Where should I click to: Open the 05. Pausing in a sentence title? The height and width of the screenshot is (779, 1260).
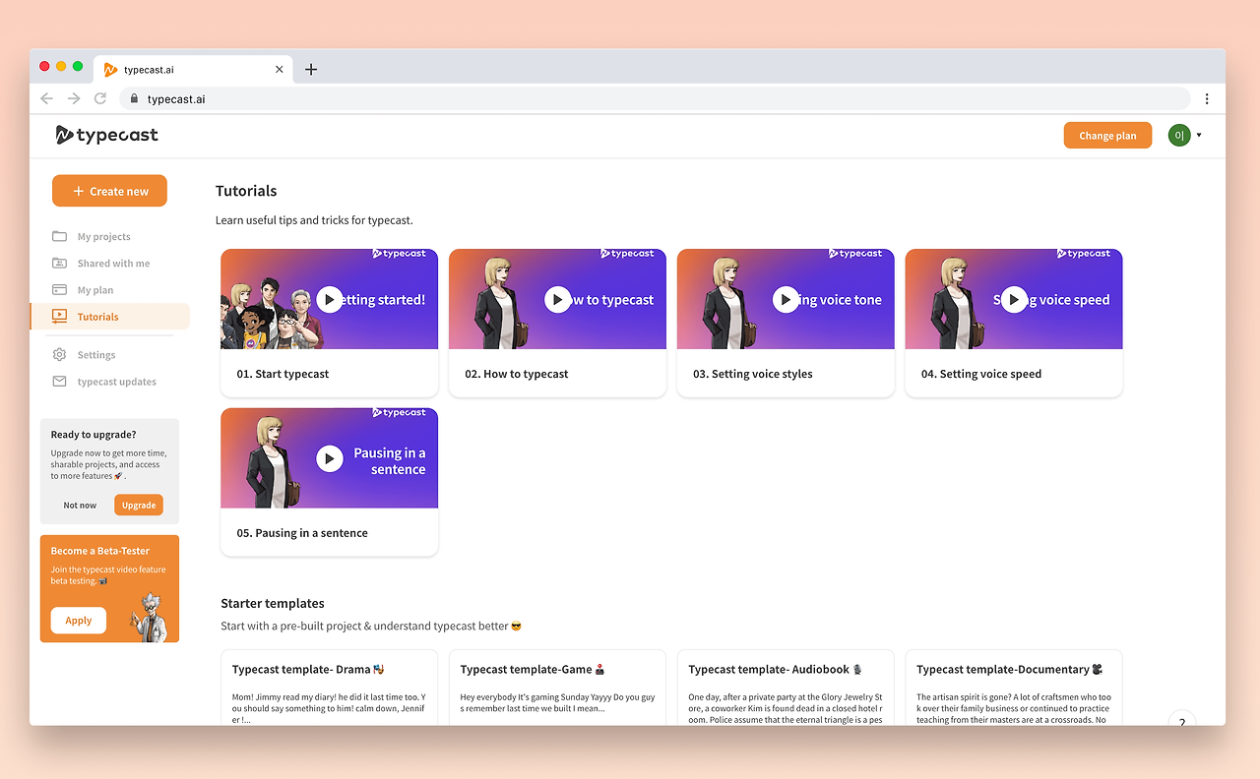pyautogui.click(x=302, y=533)
